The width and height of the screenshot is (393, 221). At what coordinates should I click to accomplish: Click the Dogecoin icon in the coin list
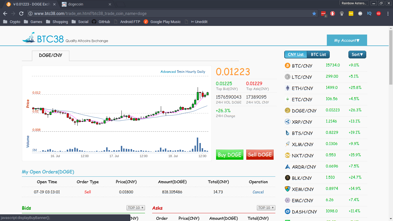click(287, 110)
